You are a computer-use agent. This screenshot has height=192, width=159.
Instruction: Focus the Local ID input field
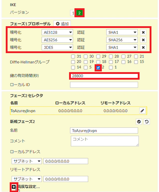[104, 85]
